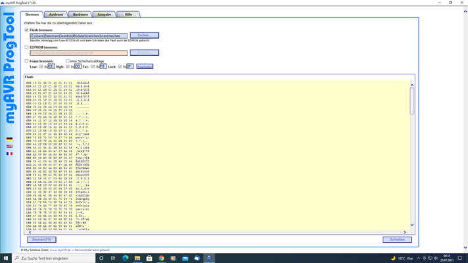Click the Flash hex file path field
Screen dimensions: 468x263
(x=78, y=36)
